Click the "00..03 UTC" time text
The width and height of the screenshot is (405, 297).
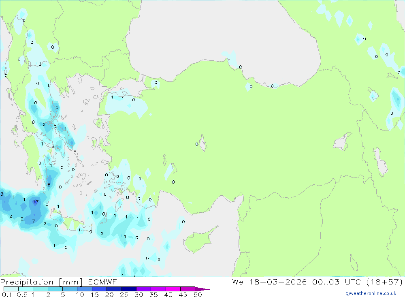[x=337, y=282]
